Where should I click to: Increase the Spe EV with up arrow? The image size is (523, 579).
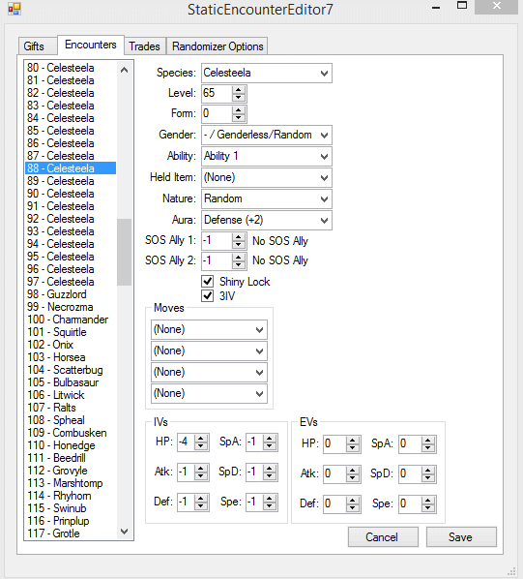tap(428, 501)
